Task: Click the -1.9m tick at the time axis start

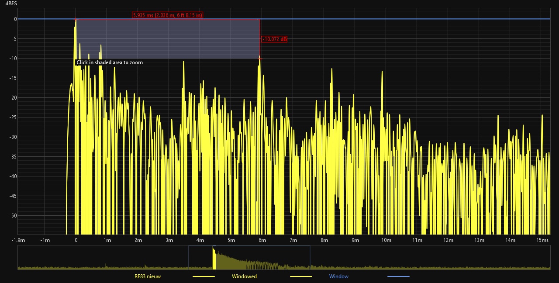Action: pyautogui.click(x=18, y=240)
